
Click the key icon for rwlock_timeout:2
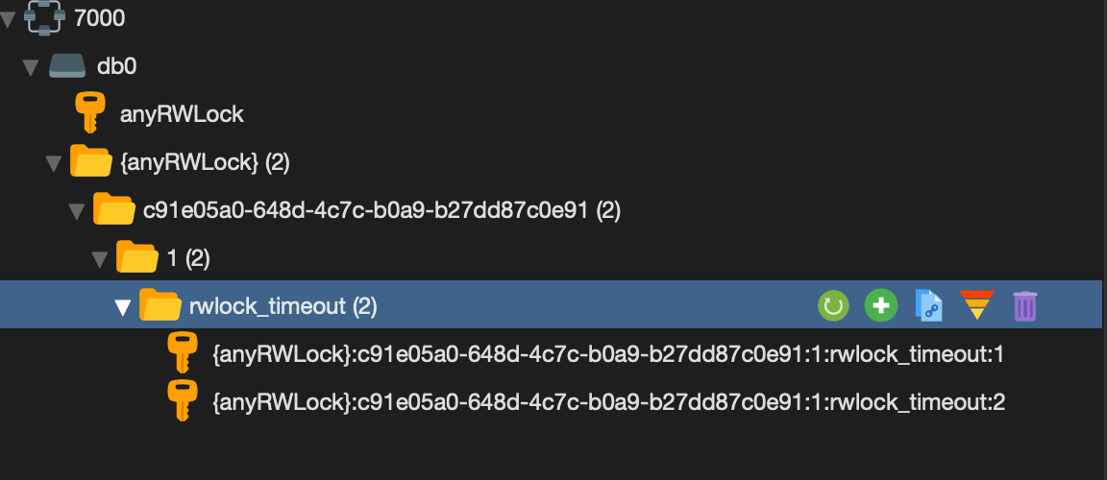click(183, 402)
